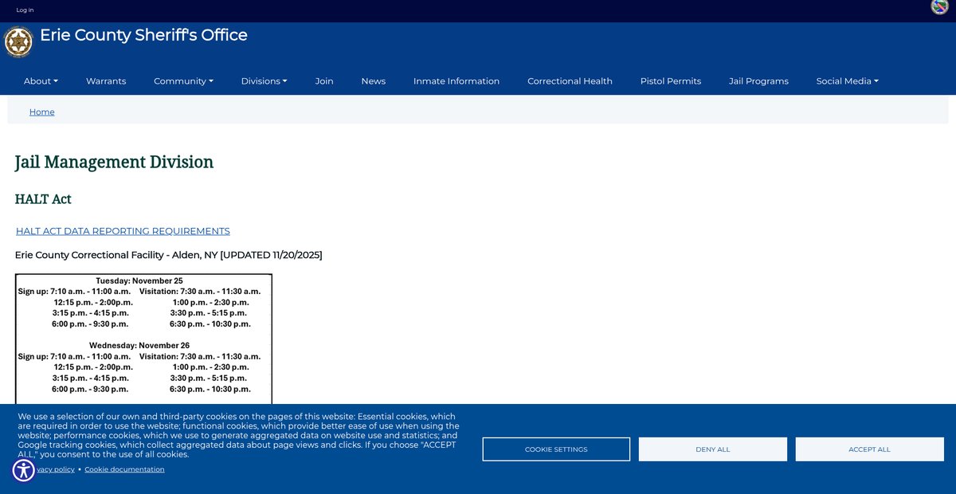
Task: Expand the About dropdown menu
Action: coord(41,81)
